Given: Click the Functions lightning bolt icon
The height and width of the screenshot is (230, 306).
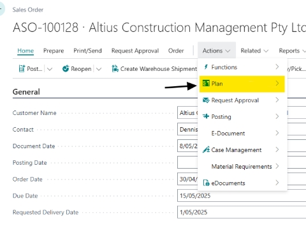Looking at the screenshot, I should [x=206, y=67].
